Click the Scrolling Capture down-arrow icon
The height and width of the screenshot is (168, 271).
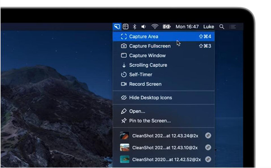click(124, 65)
